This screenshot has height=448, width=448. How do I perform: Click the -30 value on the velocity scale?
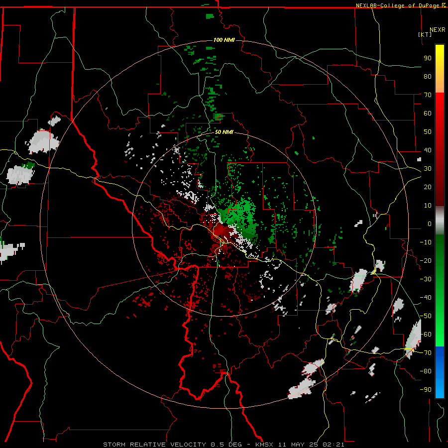point(426,279)
